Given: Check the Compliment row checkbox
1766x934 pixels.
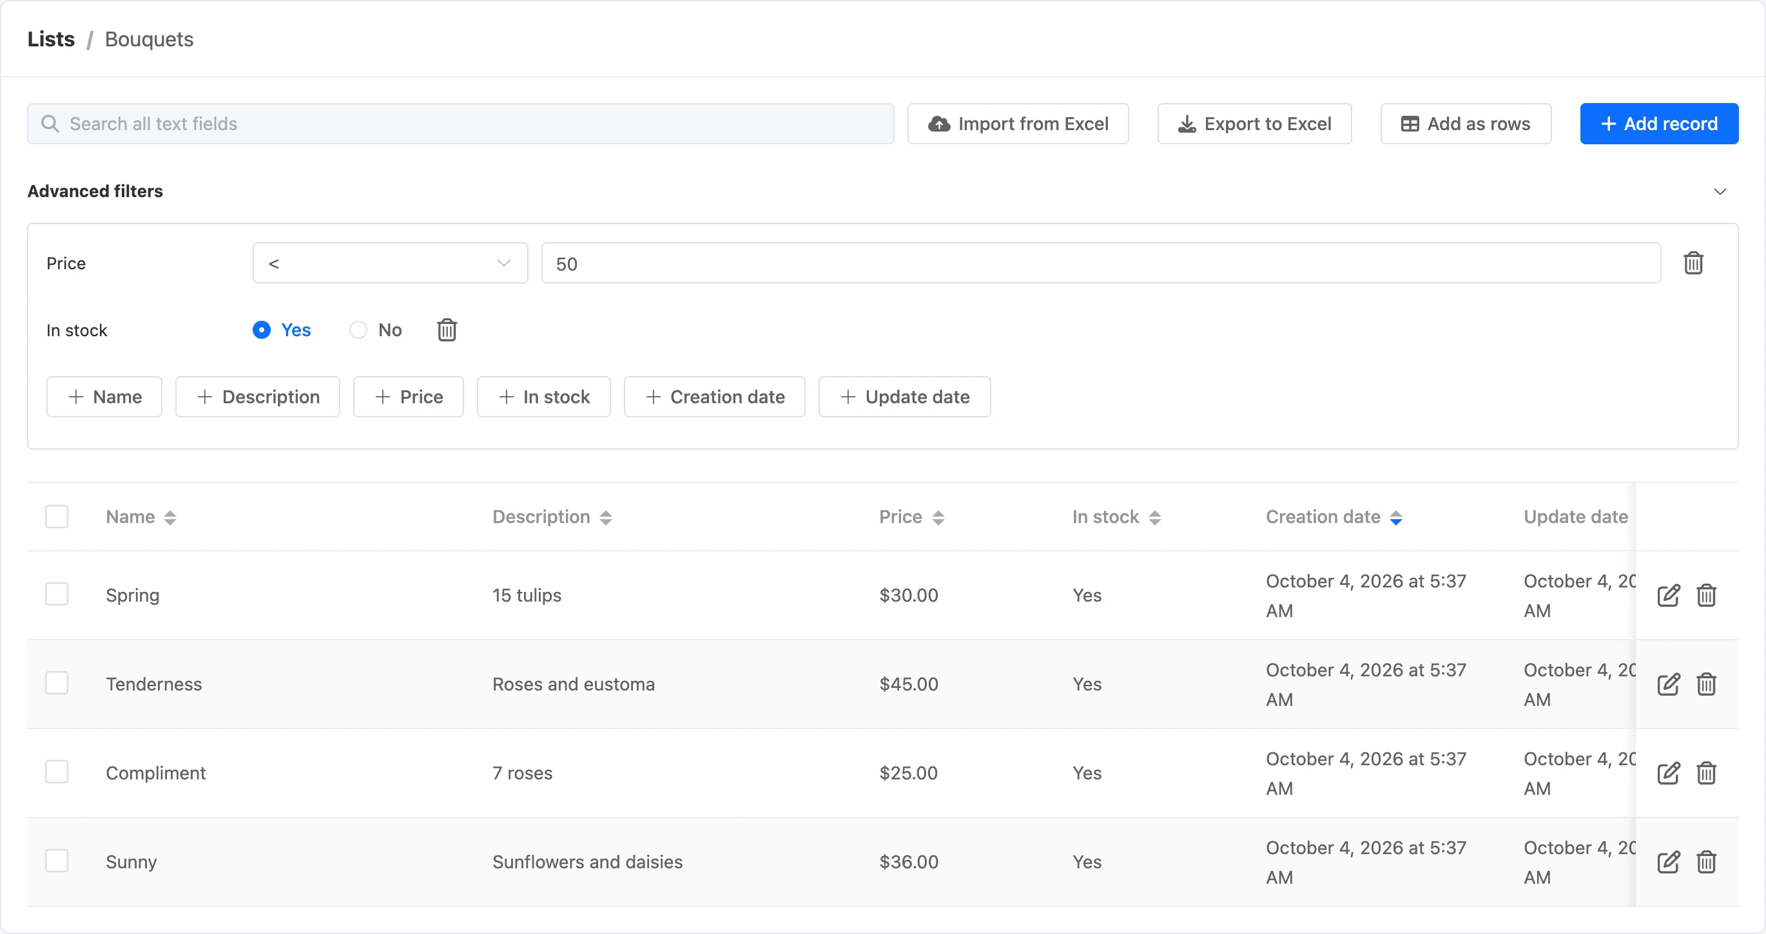Looking at the screenshot, I should click(x=57, y=772).
